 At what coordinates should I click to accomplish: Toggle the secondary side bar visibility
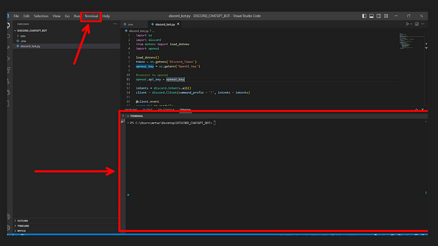(x=379, y=16)
